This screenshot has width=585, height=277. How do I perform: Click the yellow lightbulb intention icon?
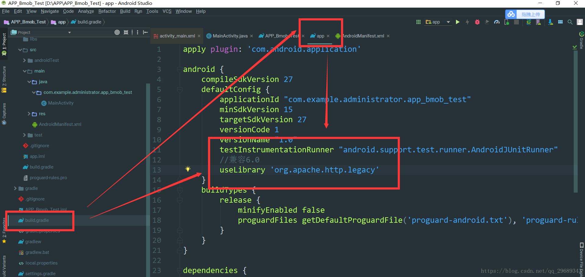(188, 169)
